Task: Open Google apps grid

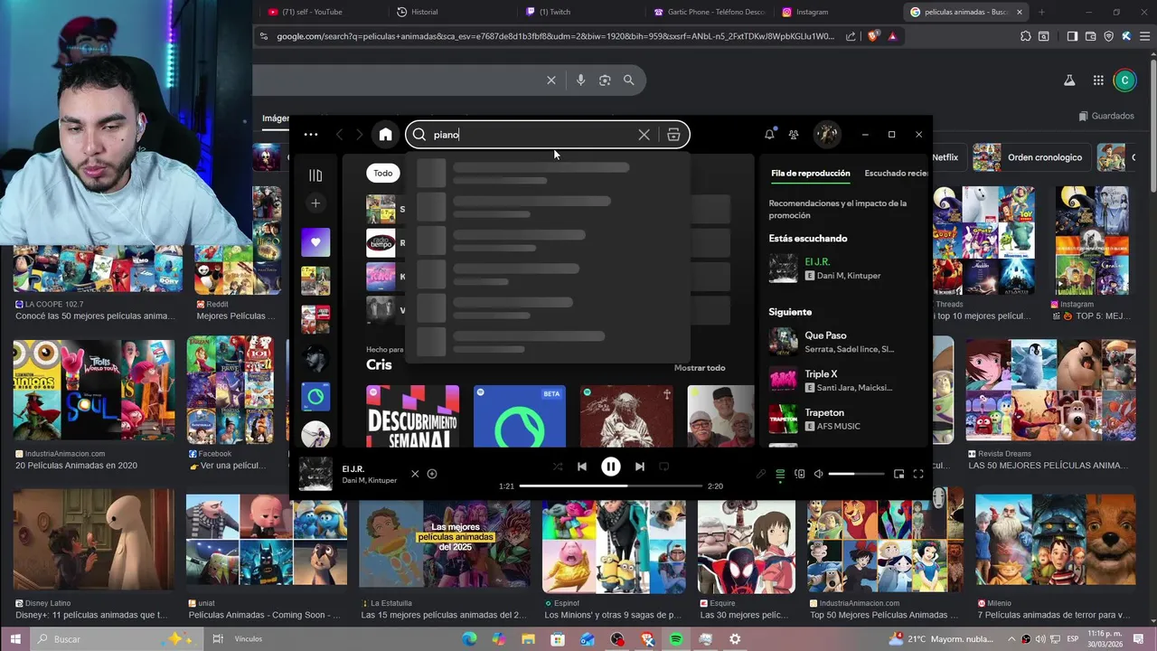Action: coord(1098,80)
